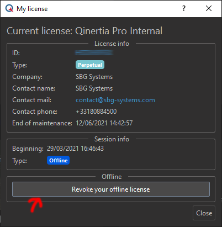Click the Company value SBG Systems
Image resolution: width=222 pixels, height=227 pixels.
(x=94, y=77)
